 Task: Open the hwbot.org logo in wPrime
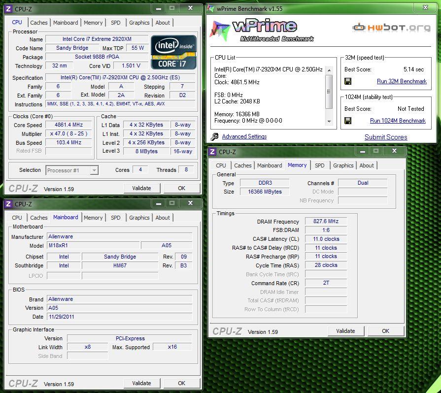click(392, 27)
